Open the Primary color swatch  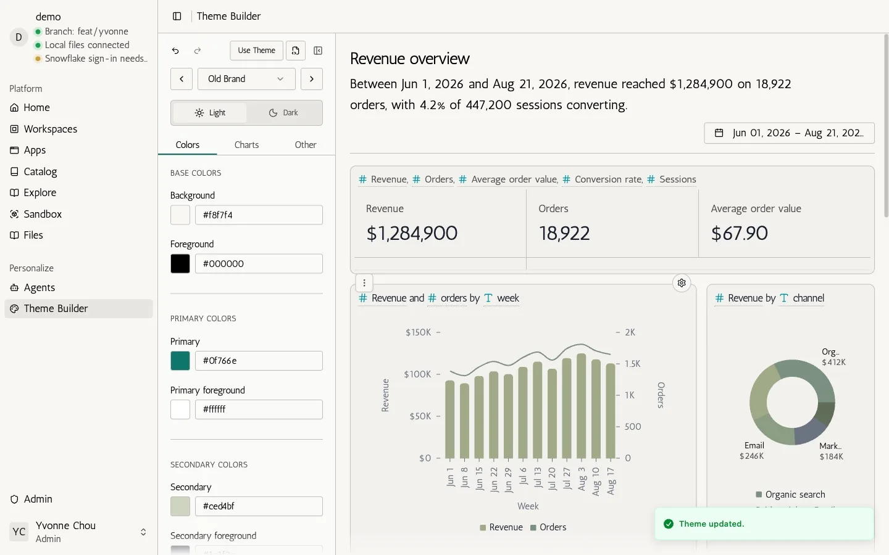tap(180, 361)
